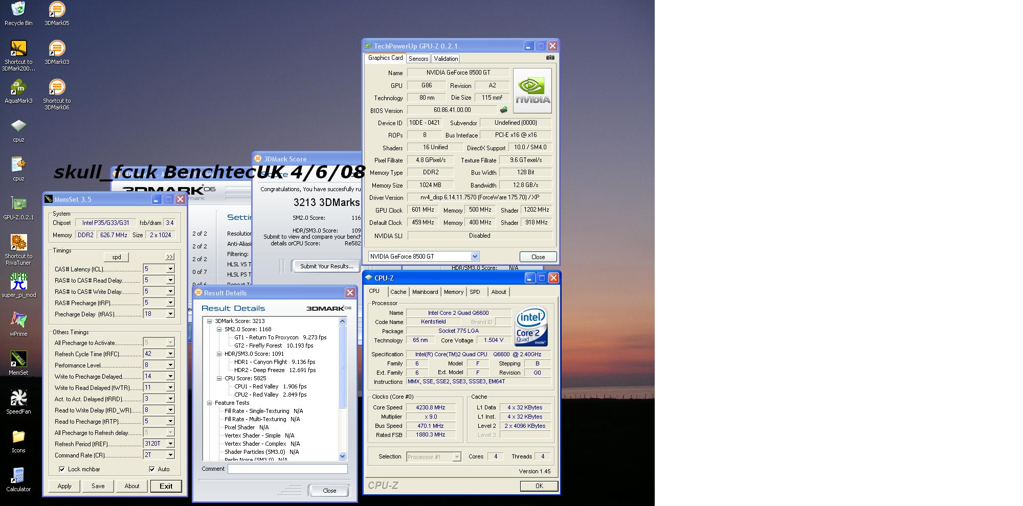This screenshot has height=506, width=1023.
Task: Click Submit Your Results button
Action: (x=326, y=266)
